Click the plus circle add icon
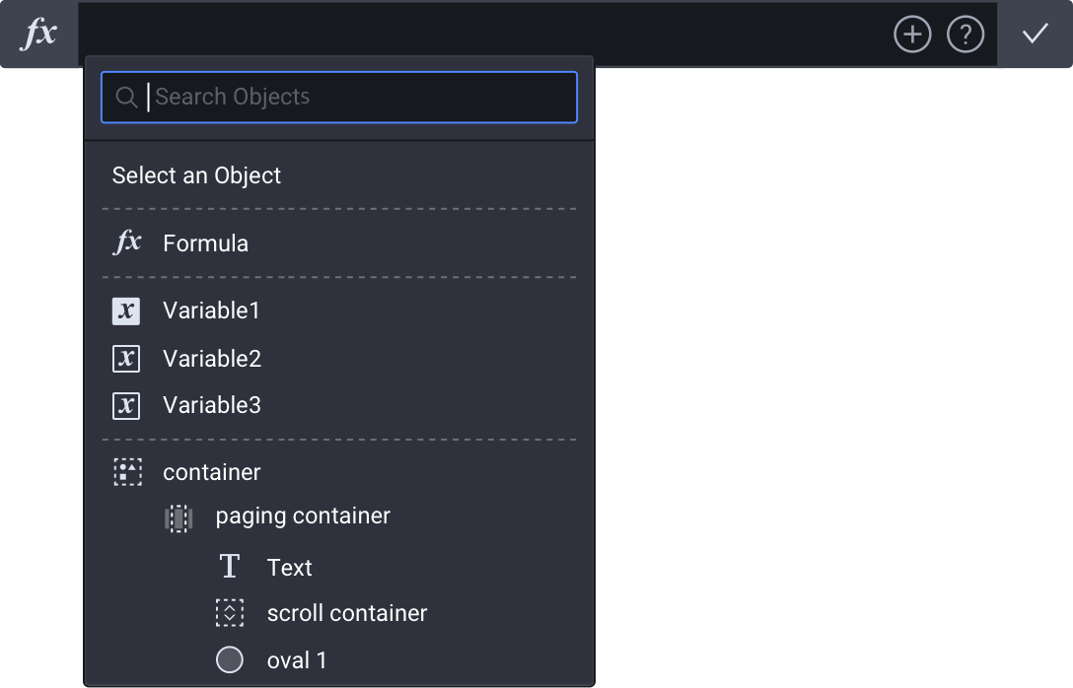The image size is (1073, 688). (912, 34)
